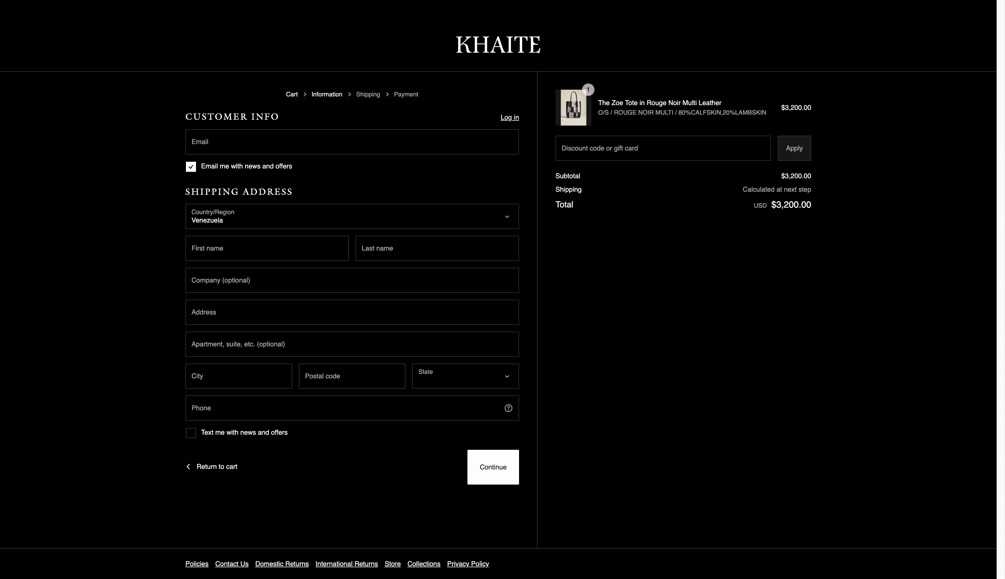Open the Store footer link
Screen dimensions: 1005x579
(x=393, y=564)
